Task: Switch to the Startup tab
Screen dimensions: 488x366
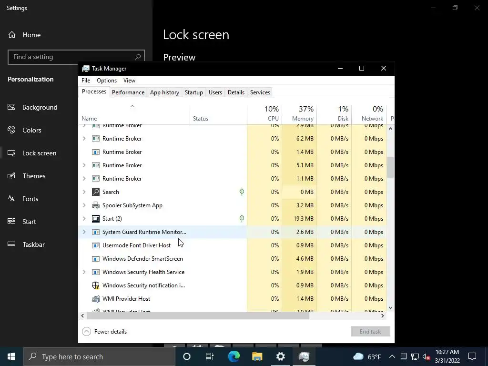Action: (x=194, y=92)
